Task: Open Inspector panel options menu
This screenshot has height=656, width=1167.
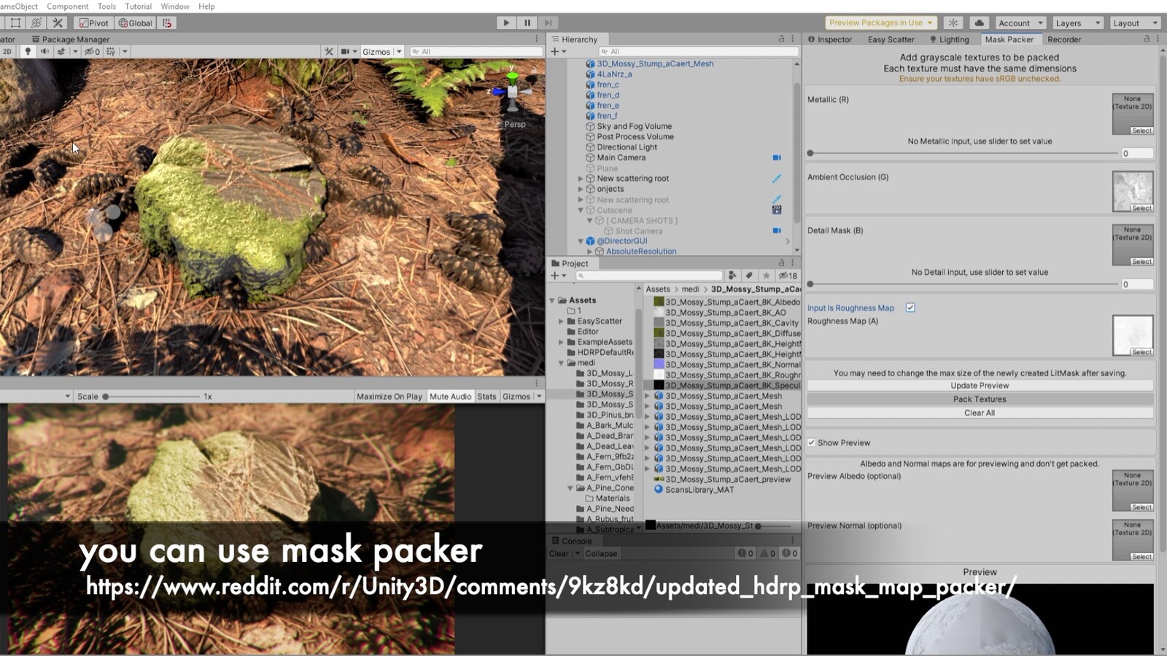Action: (1158, 39)
